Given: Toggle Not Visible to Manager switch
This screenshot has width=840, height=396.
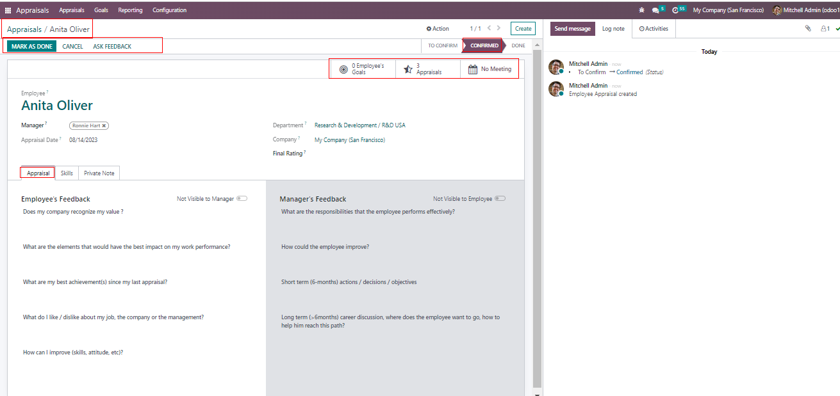Looking at the screenshot, I should point(242,199).
